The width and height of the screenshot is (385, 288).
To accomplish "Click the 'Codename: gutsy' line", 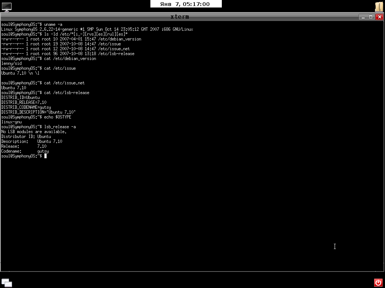I will click(x=25, y=151).
